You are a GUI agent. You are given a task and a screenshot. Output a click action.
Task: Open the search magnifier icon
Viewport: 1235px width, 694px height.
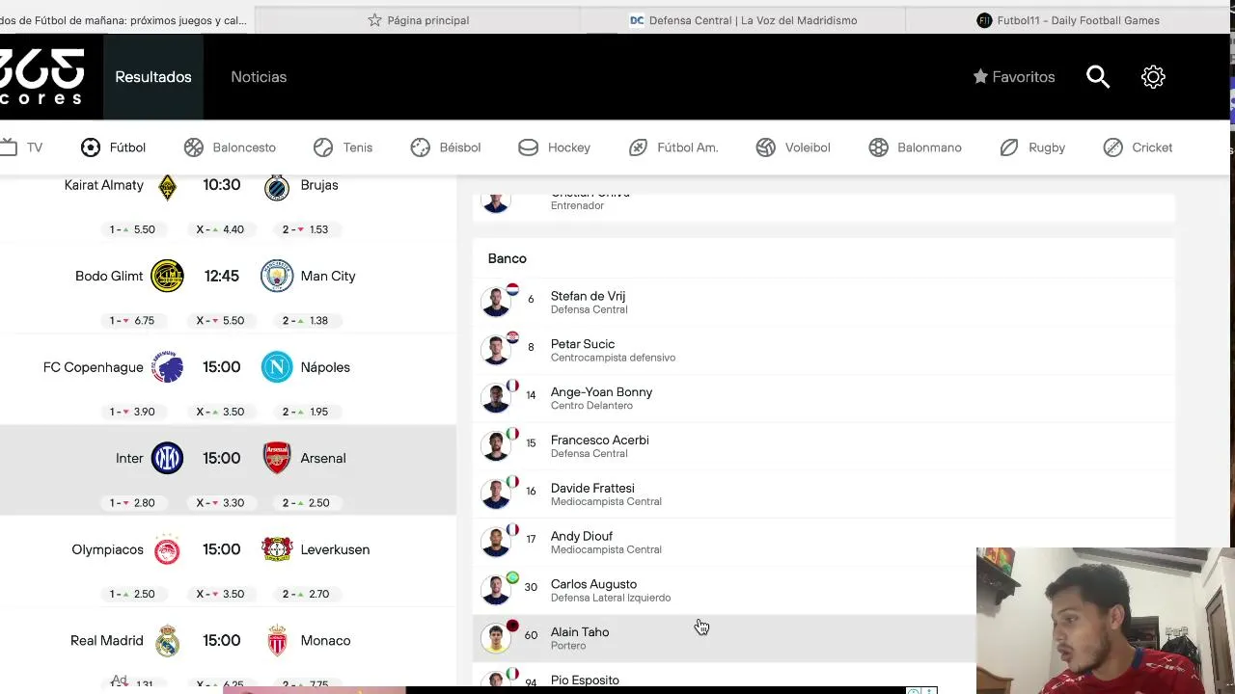pyautogui.click(x=1098, y=77)
